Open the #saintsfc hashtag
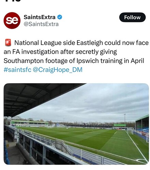The image size is (150, 170). [17, 70]
